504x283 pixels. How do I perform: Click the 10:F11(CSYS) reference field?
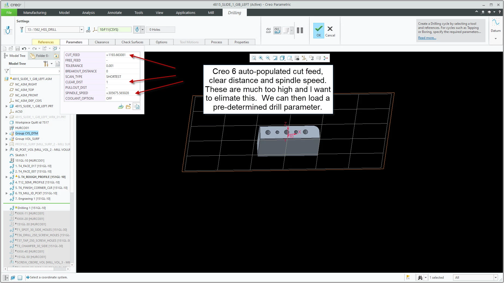click(x=115, y=30)
